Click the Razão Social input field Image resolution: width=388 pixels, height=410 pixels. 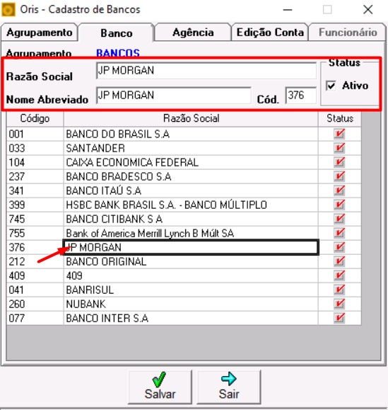click(206, 71)
